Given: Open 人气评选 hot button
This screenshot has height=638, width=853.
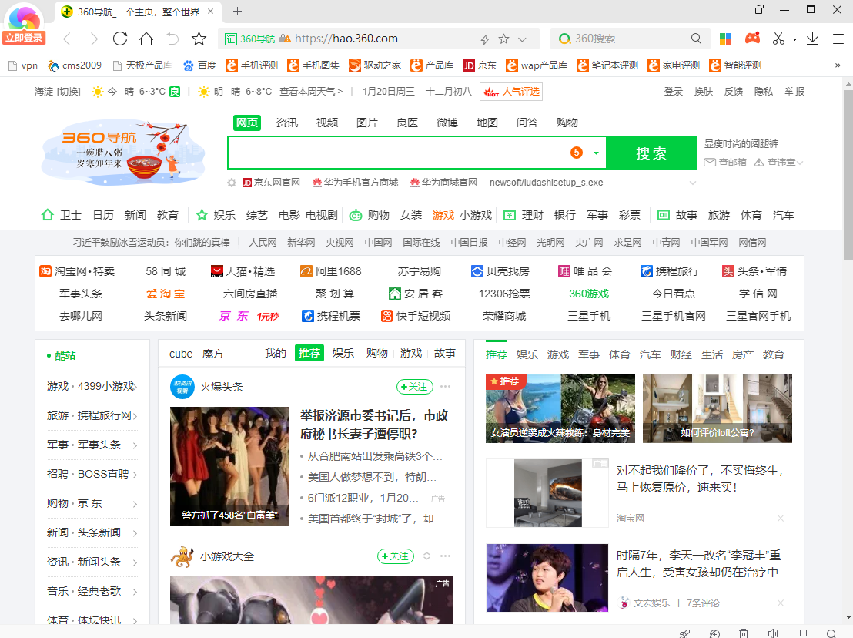Looking at the screenshot, I should click(x=511, y=92).
